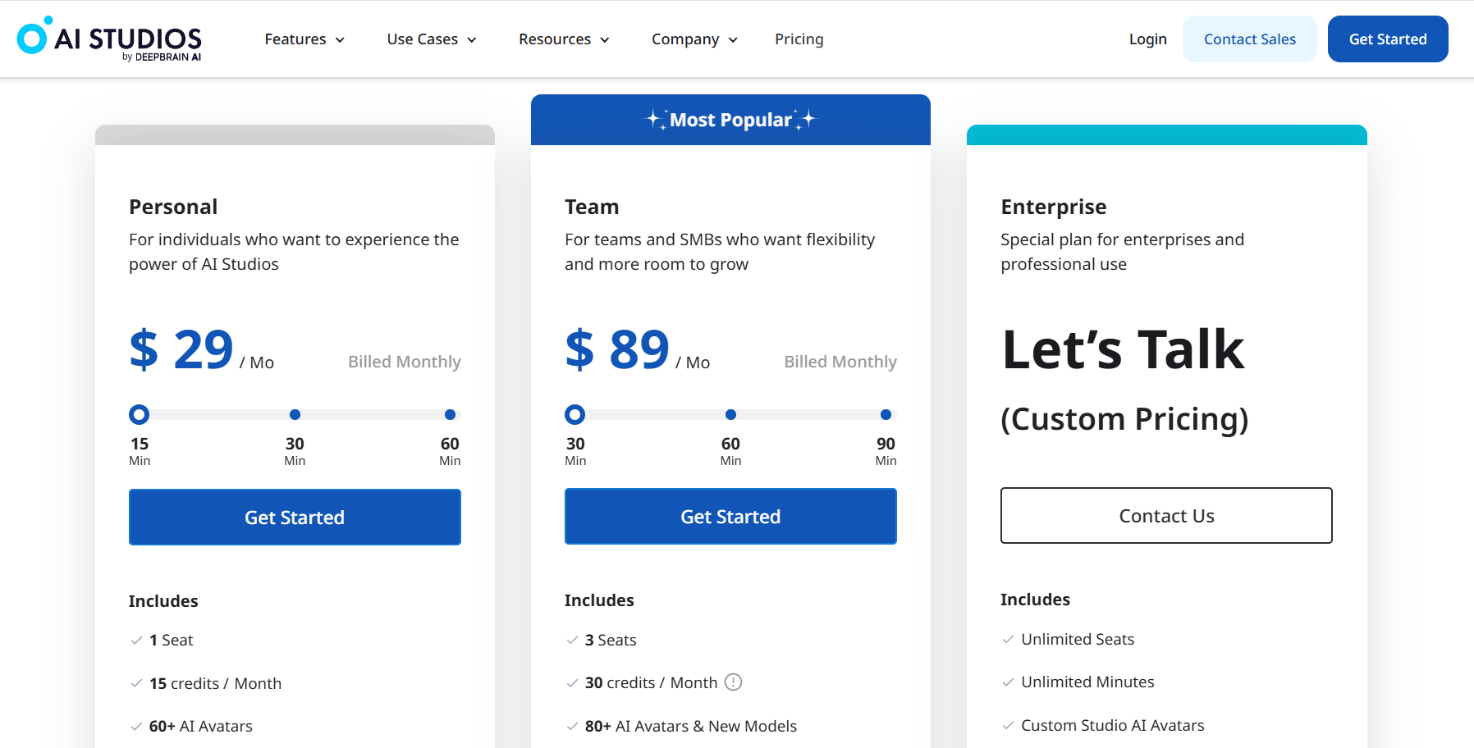This screenshot has height=748, width=1474.
Task: Expand the Resources menu
Action: coord(564,39)
